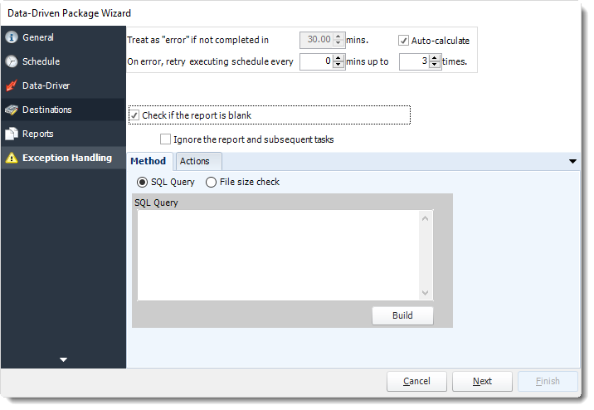
Task: Uncheck Check if the report is blank
Action: click(x=134, y=115)
